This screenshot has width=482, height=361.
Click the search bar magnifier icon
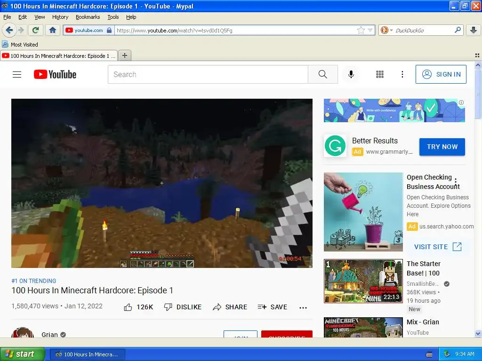point(458,30)
